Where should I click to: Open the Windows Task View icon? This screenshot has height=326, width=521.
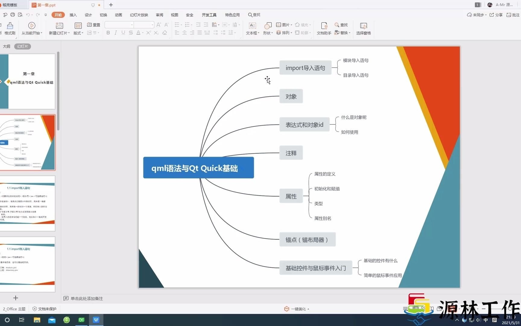pyautogui.click(x=21, y=320)
